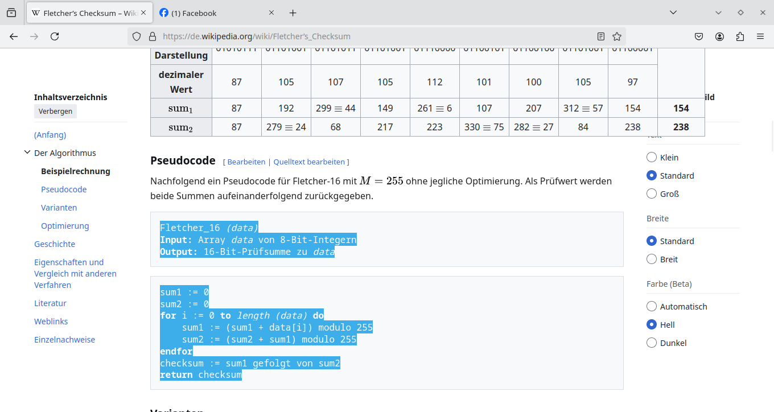Screen dimensions: 774x412
Task: Open Reader View for the article
Action: (x=601, y=36)
